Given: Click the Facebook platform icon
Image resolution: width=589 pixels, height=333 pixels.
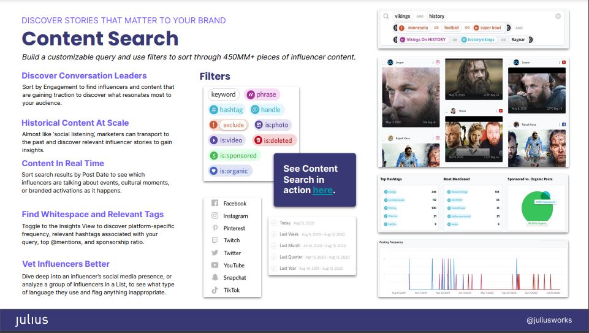Looking at the screenshot, I should [x=215, y=203].
